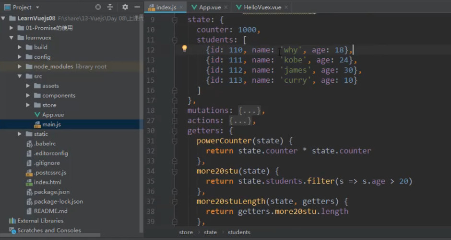Select main.js in project tree
This screenshot has height=240, width=451.
[x=47, y=124]
